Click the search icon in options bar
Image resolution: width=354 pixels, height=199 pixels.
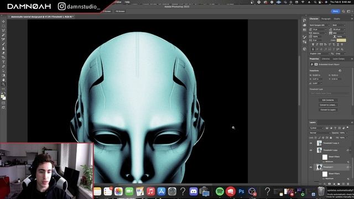tap(343, 11)
